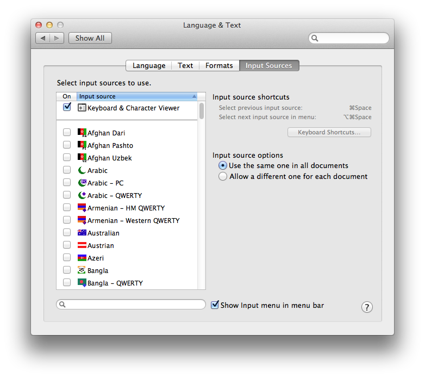Enable the Armenian – HM QWERTY checkbox
The width and height of the screenshot is (425, 378).
pos(67,207)
